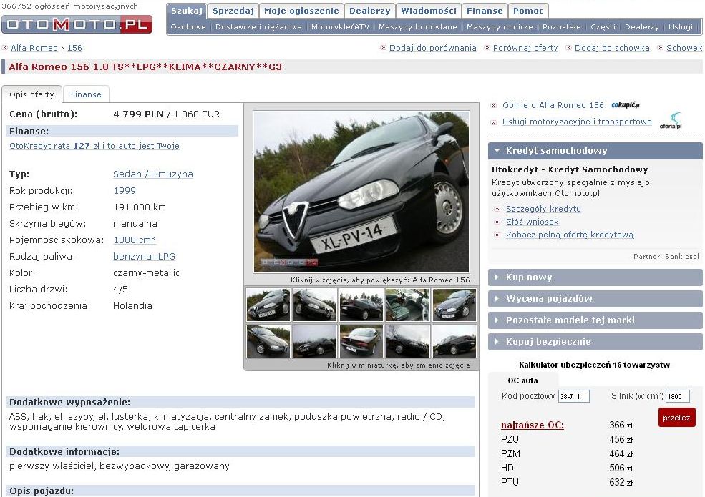Open OtoKredyt rata 127 zł link

94,146
